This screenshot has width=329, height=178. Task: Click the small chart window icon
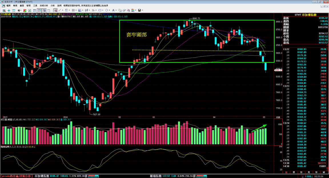pos(35,10)
